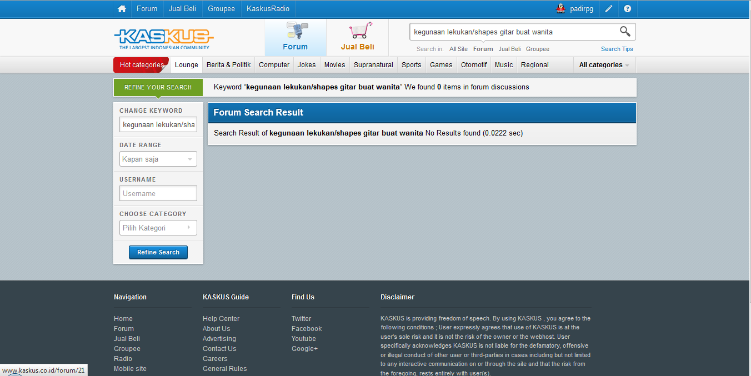Focus the Change Keyword field
This screenshot has width=751, height=376.
(x=158, y=124)
